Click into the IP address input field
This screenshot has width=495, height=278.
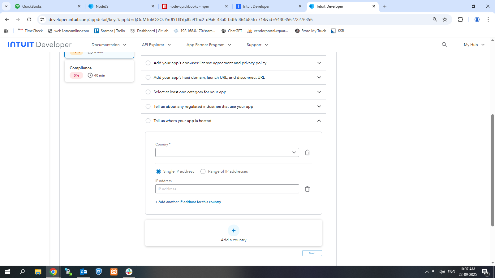[x=227, y=189]
